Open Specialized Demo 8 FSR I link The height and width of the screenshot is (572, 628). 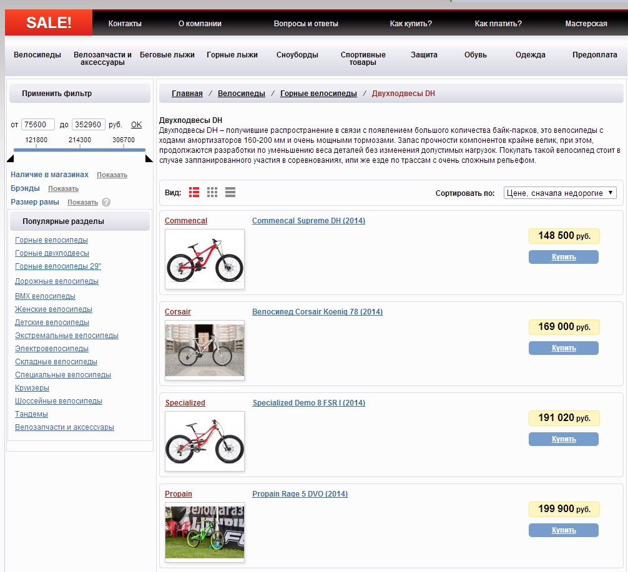[x=309, y=403]
